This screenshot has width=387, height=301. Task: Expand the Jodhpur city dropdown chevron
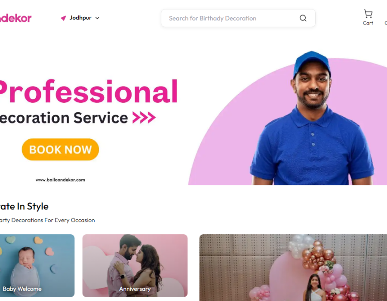click(x=98, y=18)
